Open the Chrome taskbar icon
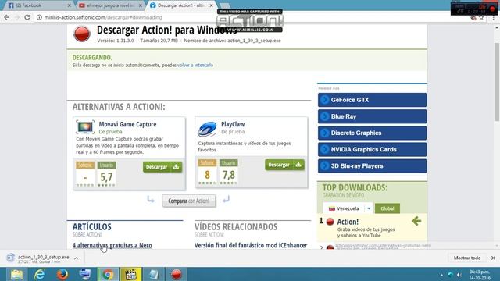Image resolution: width=500 pixels, height=281 pixels. pos(108,274)
